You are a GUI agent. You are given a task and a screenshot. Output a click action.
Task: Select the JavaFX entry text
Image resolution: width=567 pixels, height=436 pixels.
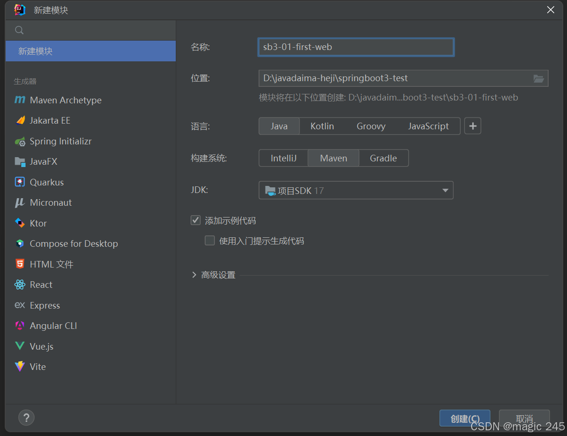click(x=43, y=161)
